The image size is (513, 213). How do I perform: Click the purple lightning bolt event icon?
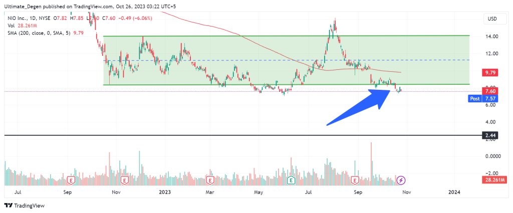coord(401,180)
